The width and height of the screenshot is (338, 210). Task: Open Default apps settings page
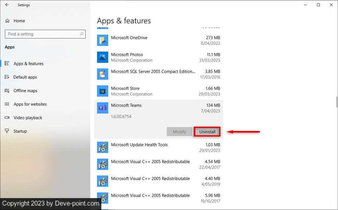coord(25,77)
